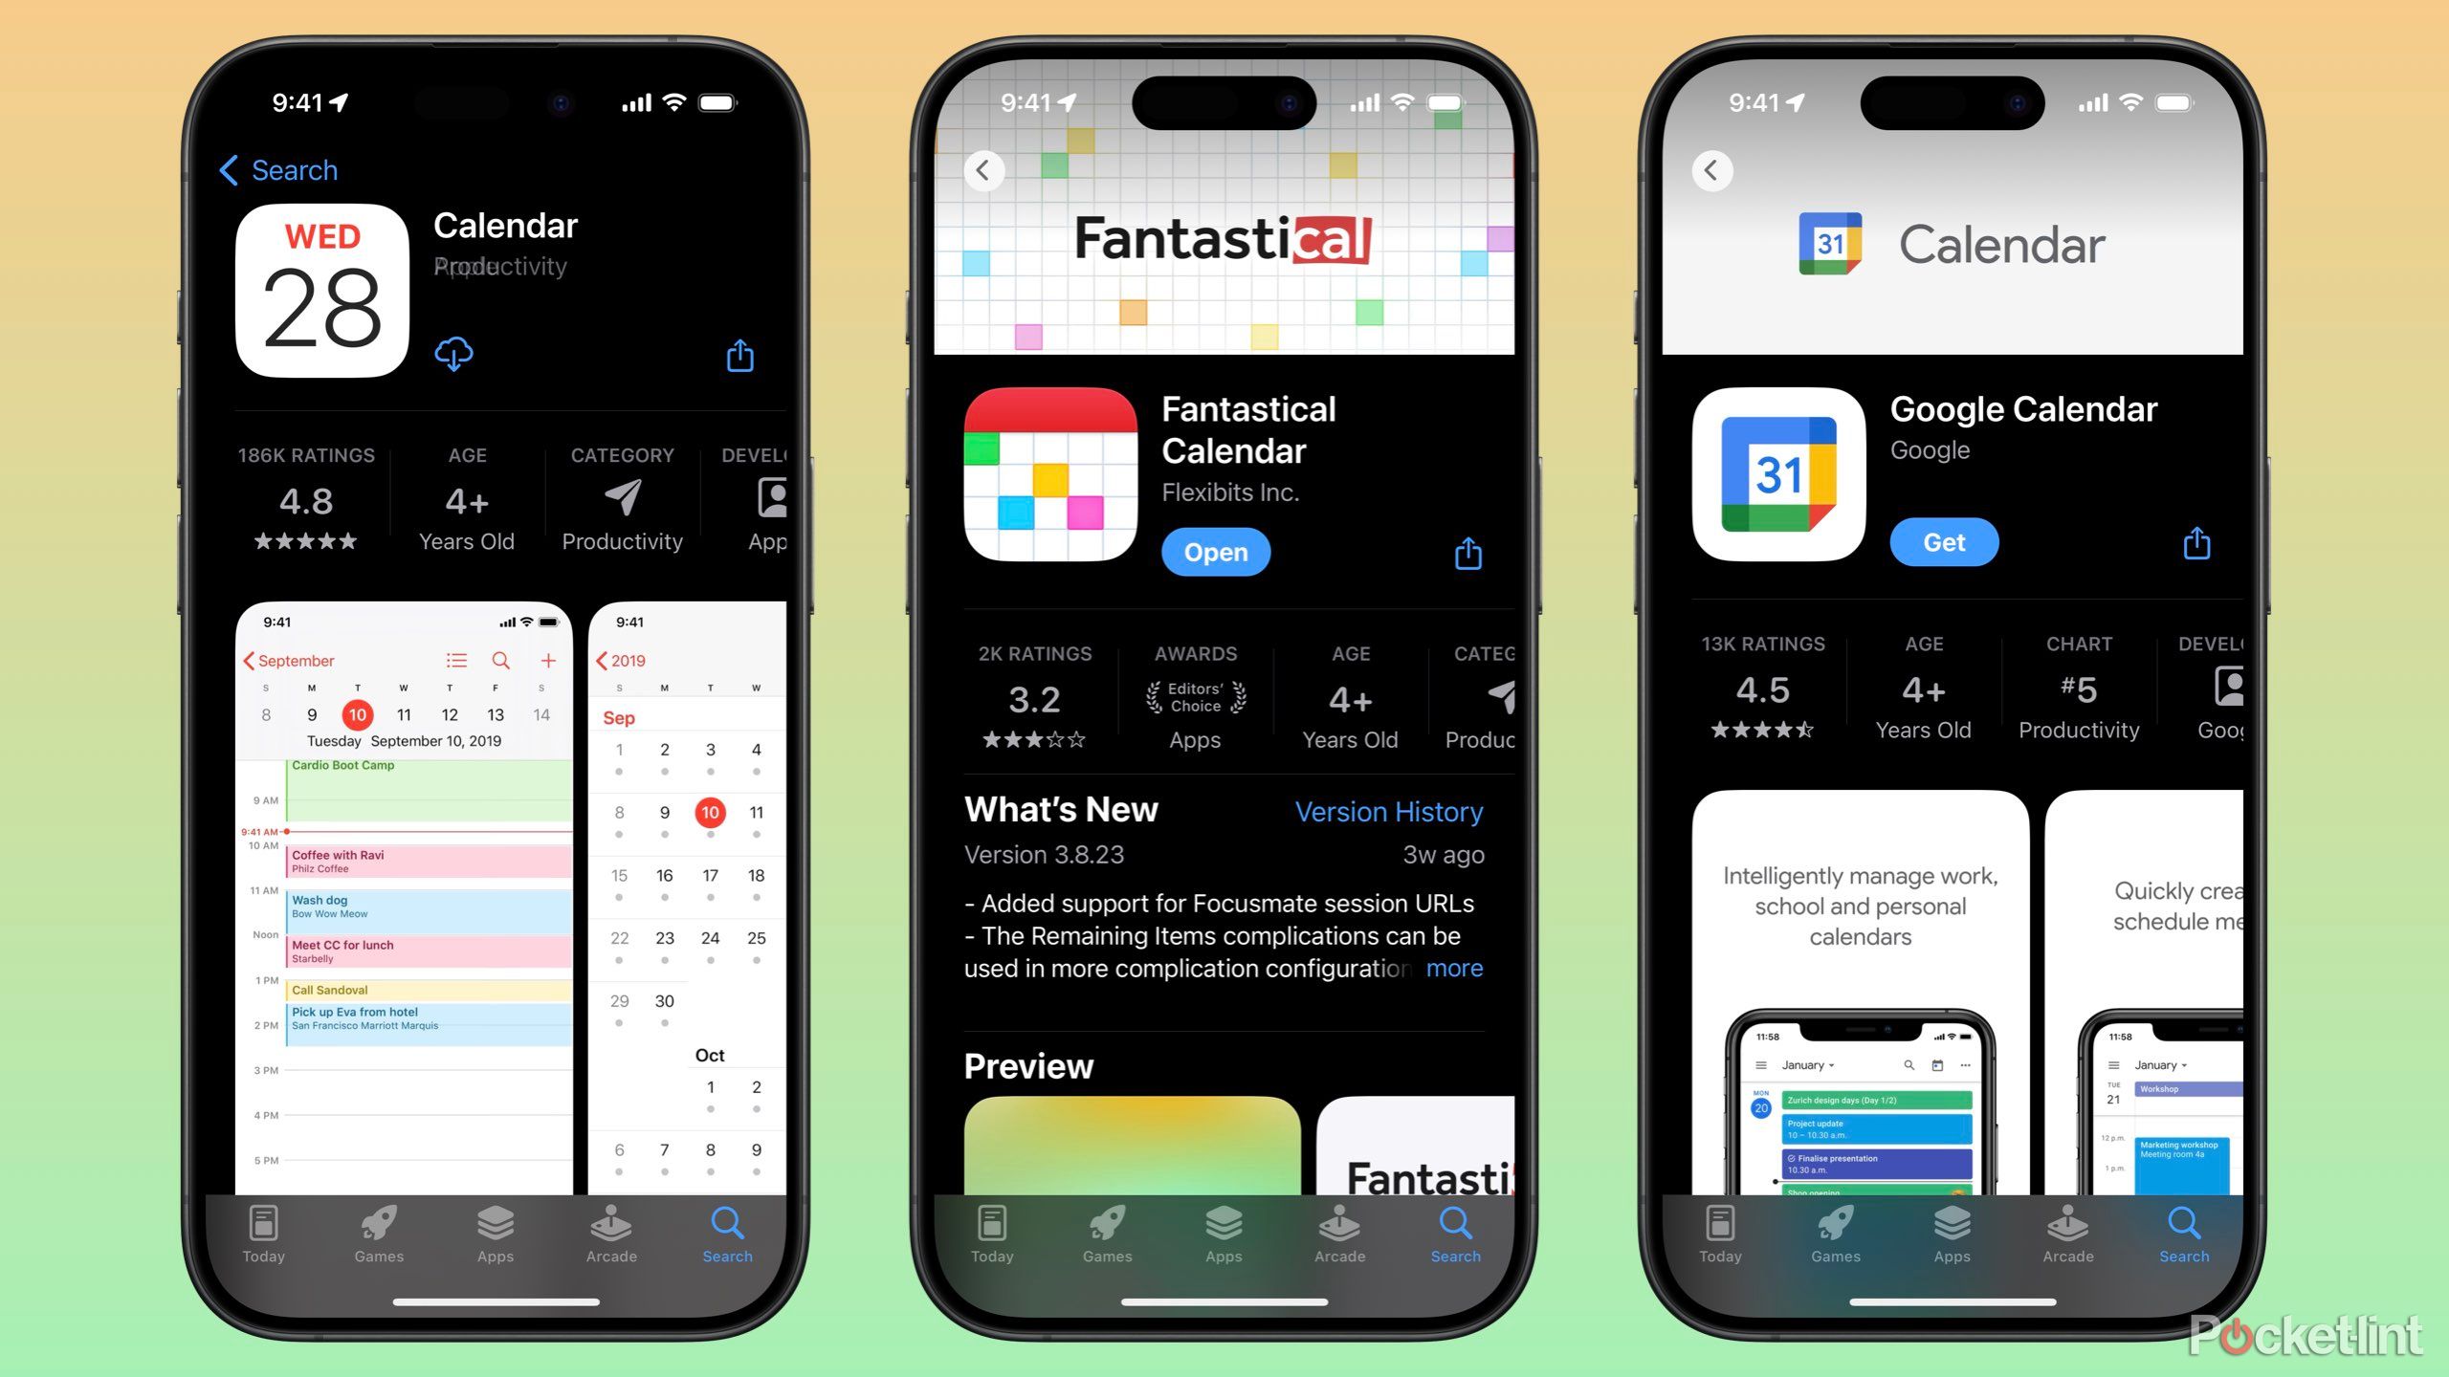View Version History for Fantastical

[1388, 810]
